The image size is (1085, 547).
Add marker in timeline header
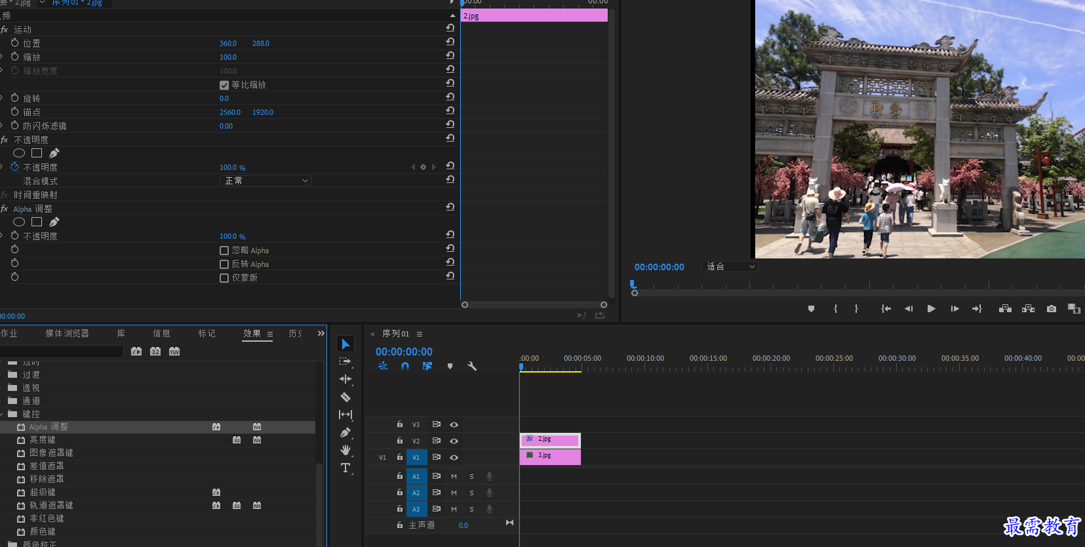[450, 366]
